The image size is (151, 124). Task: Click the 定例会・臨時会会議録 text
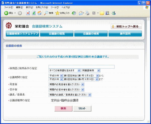[x=65, y=100]
